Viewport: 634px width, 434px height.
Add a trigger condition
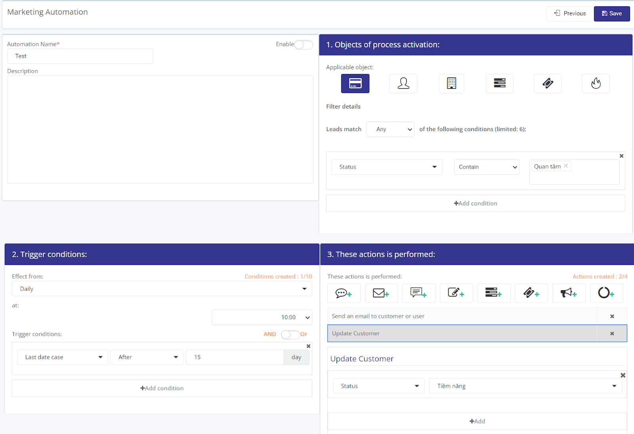pyautogui.click(x=162, y=388)
